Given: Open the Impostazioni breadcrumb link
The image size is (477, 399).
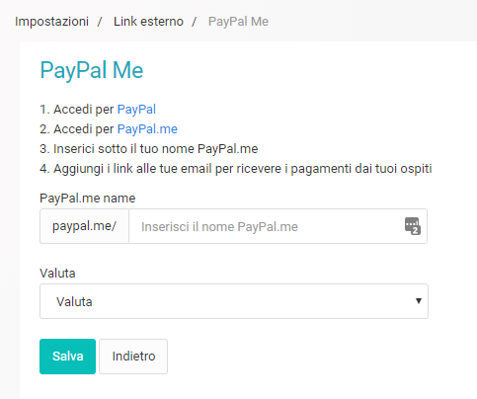Looking at the screenshot, I should (51, 22).
